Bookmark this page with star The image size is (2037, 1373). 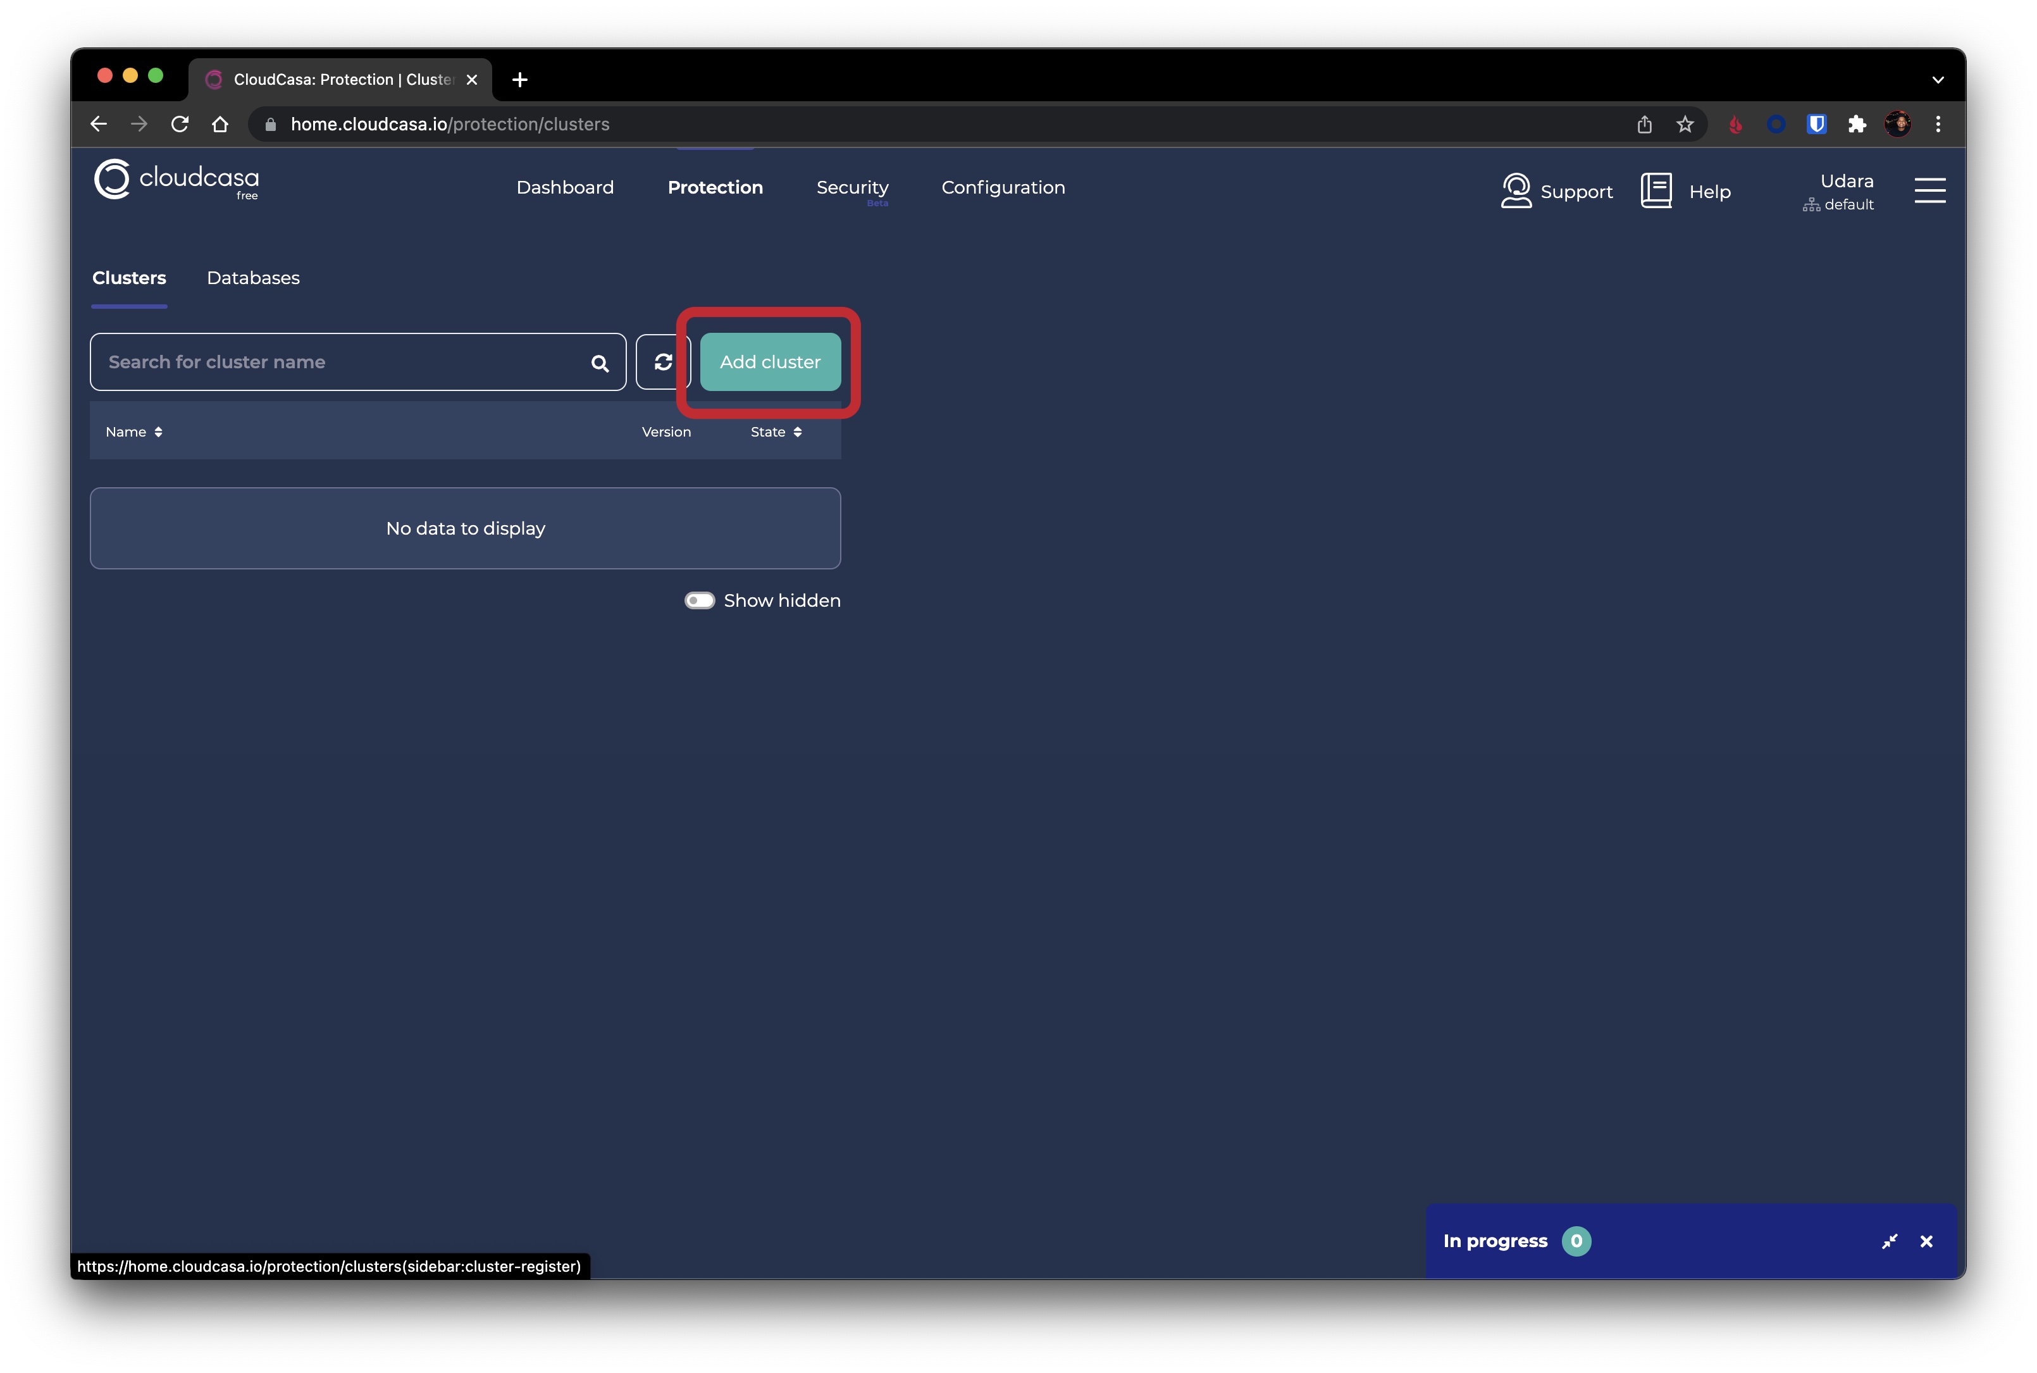(1684, 125)
